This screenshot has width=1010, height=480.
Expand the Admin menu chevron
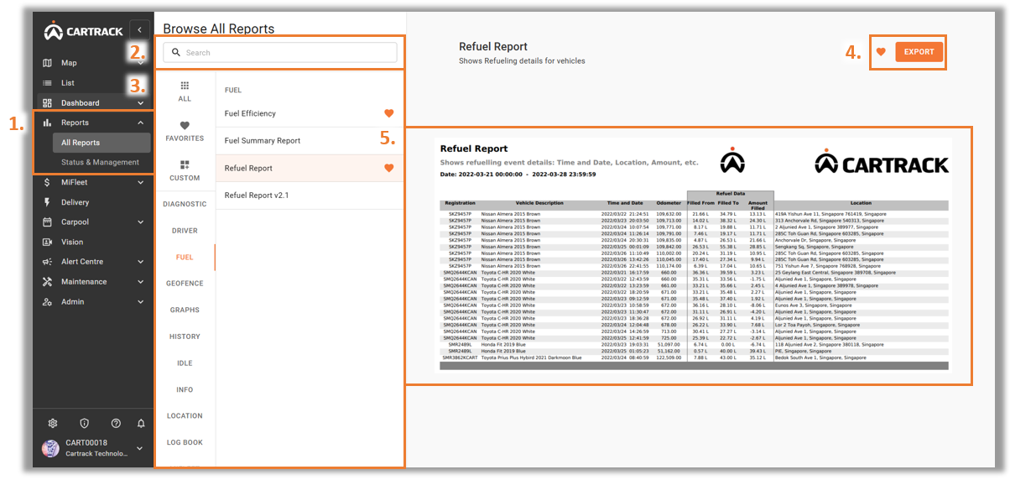141,302
